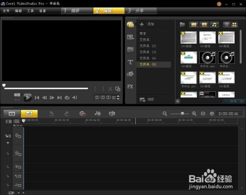The image size is (246, 195).
Task: Click the redo arrow
Action: [x=67, y=114]
